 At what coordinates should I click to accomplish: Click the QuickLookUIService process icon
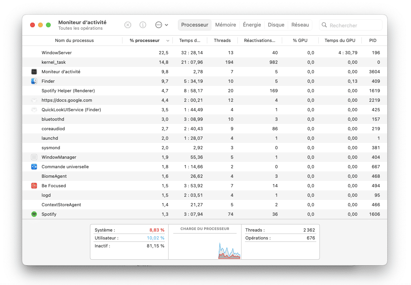click(x=34, y=110)
